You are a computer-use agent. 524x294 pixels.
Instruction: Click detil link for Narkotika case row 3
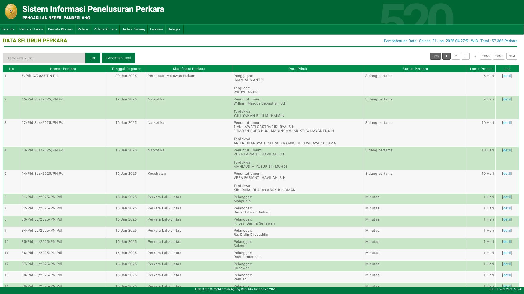tap(507, 122)
